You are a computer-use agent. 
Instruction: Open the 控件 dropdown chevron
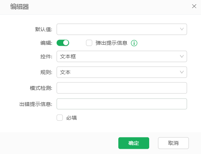[182, 56]
